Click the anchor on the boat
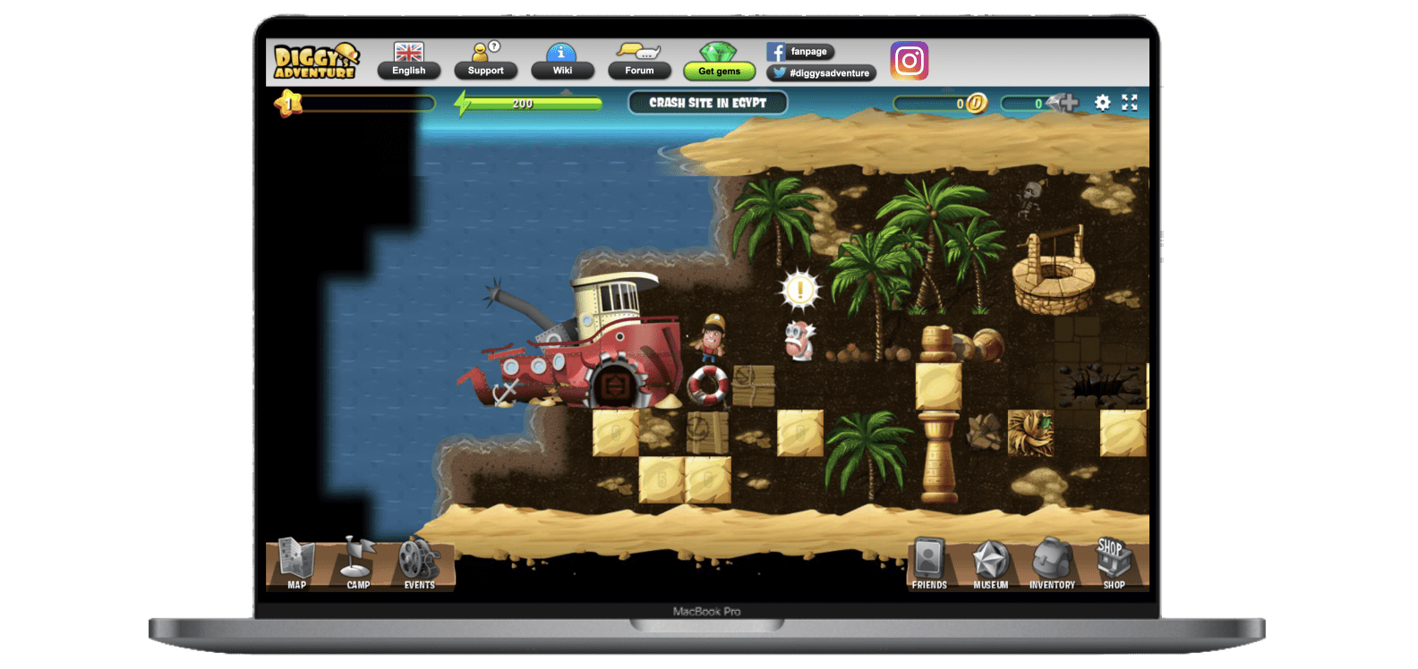Viewport: 1418px width, 669px height. 506,392
